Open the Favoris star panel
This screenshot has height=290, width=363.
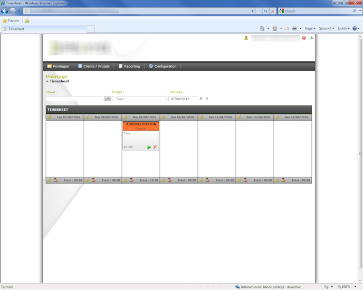[11, 21]
